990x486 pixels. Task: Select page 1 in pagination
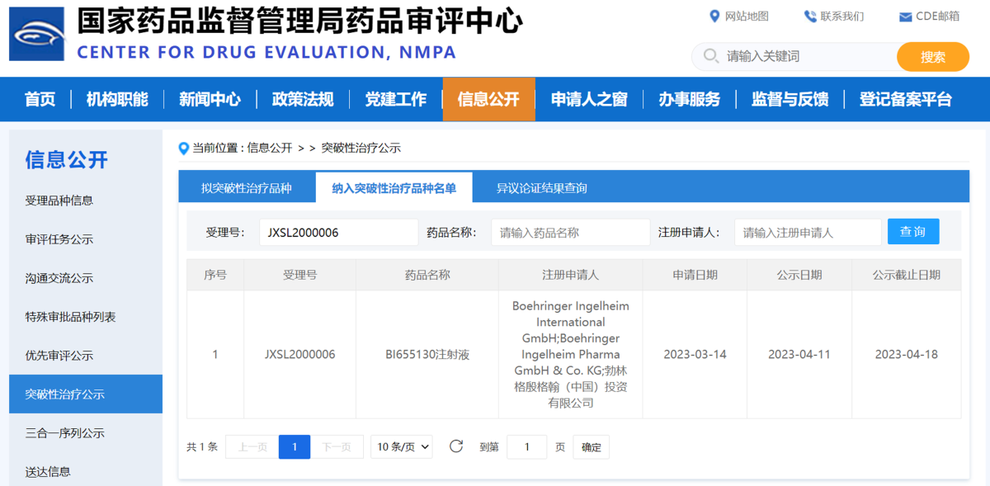[x=294, y=446]
